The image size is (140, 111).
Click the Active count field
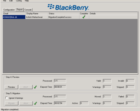click(x=84, y=103)
